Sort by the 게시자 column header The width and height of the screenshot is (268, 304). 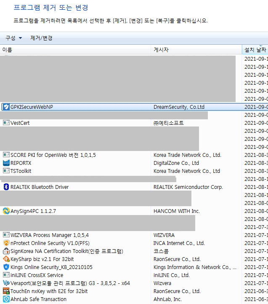(196, 50)
